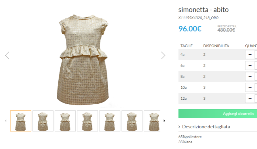Viewport: 257px width, 149px height.
Task: Select the partially visible seventh dress thumbnail
Action: point(152,121)
